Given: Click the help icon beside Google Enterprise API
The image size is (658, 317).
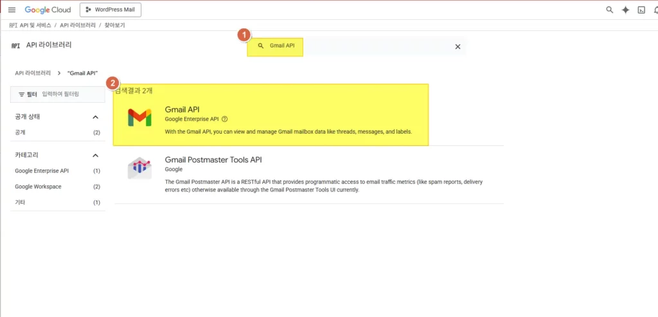Looking at the screenshot, I should point(224,119).
